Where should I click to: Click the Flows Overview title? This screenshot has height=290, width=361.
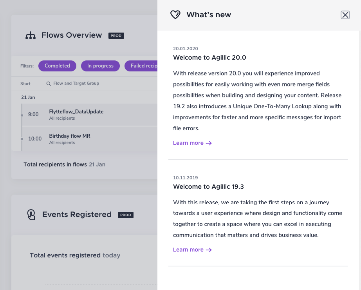pyautogui.click(x=72, y=35)
